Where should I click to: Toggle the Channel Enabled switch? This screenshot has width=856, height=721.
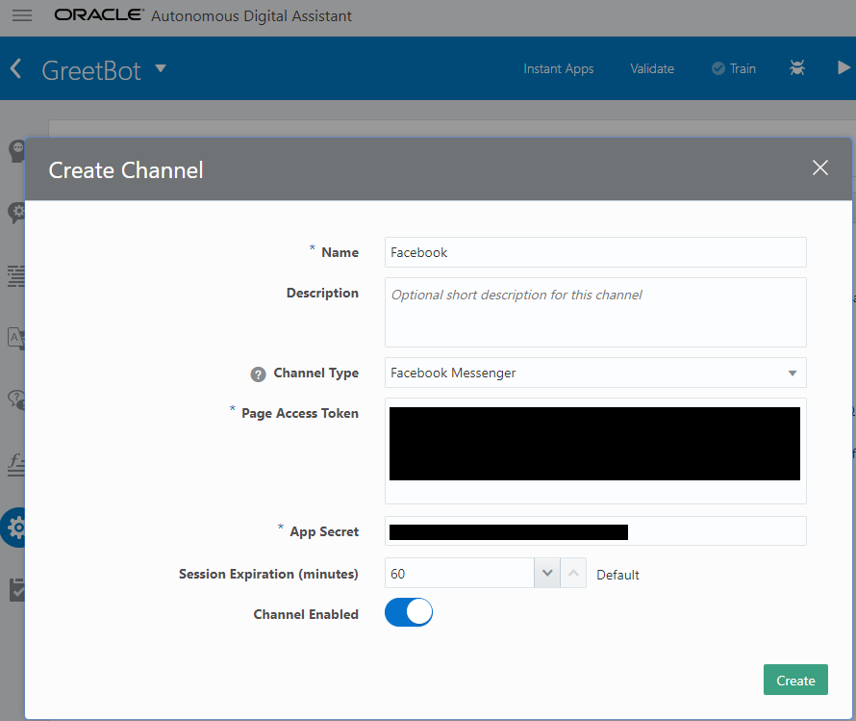tap(409, 612)
